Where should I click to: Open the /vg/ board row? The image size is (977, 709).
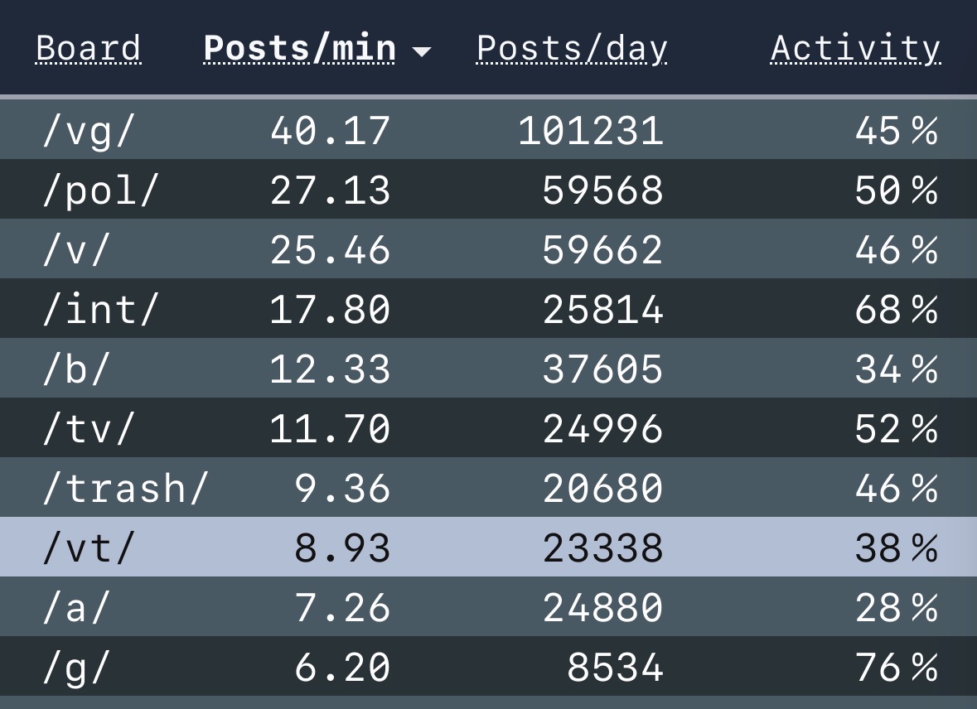click(489, 129)
